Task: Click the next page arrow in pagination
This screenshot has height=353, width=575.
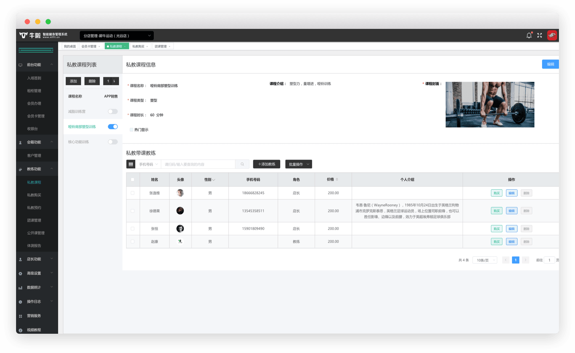Action: tap(525, 260)
